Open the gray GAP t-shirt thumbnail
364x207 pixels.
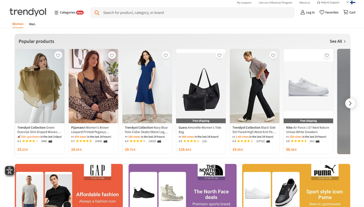point(30,190)
